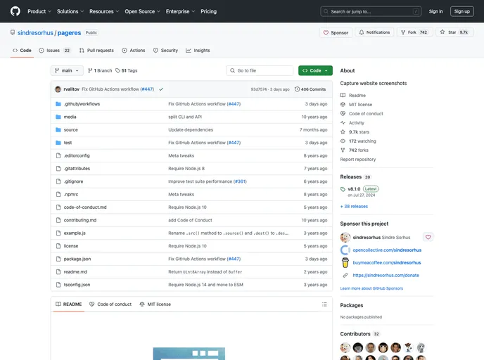Screen dimensions: 484x360
Task: Open the Pricing page
Action: point(209,11)
